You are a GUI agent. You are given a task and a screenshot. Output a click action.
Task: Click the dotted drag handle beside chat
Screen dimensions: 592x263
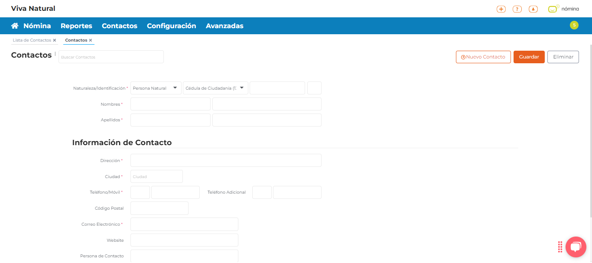[x=560, y=247]
